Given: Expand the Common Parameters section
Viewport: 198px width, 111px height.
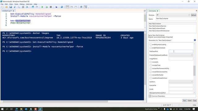Looking at the screenshot, I should (150, 96).
